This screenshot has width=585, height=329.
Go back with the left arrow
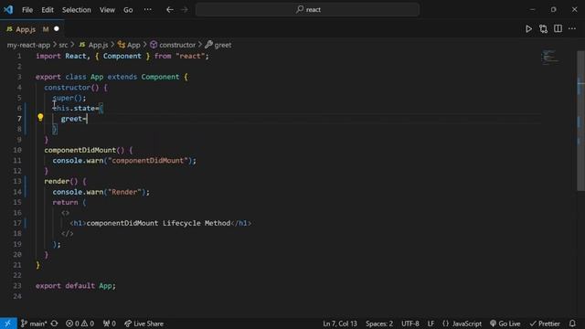tap(170, 10)
